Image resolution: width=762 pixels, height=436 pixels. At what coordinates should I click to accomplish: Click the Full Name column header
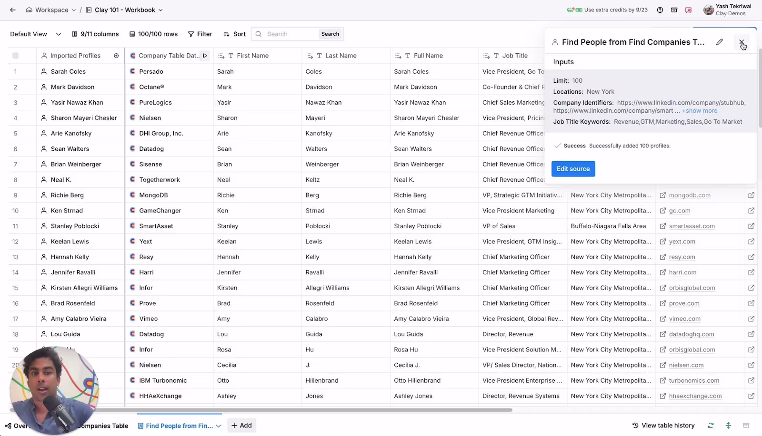point(434,56)
